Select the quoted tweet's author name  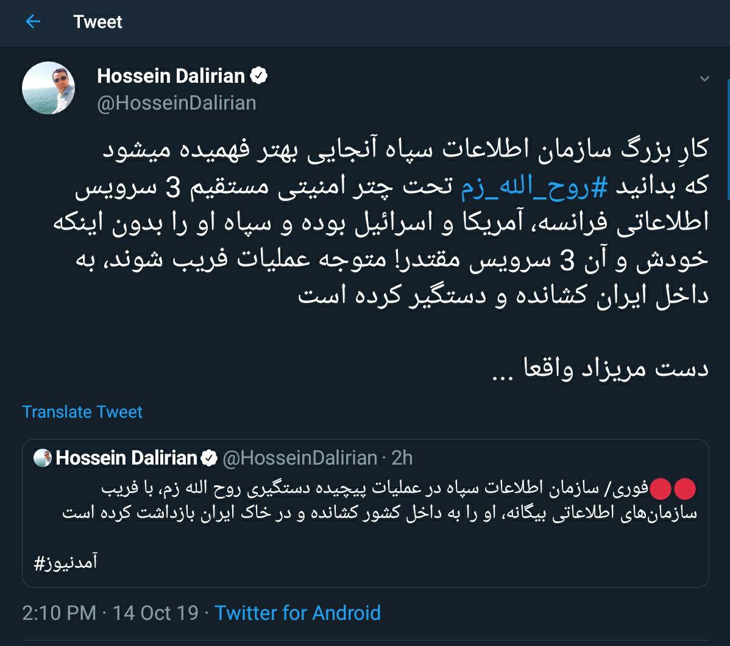(126, 458)
